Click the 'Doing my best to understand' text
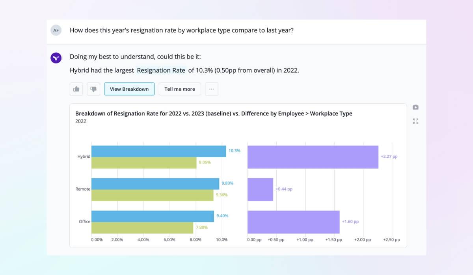Viewport: 473px width, 275px height. point(135,57)
